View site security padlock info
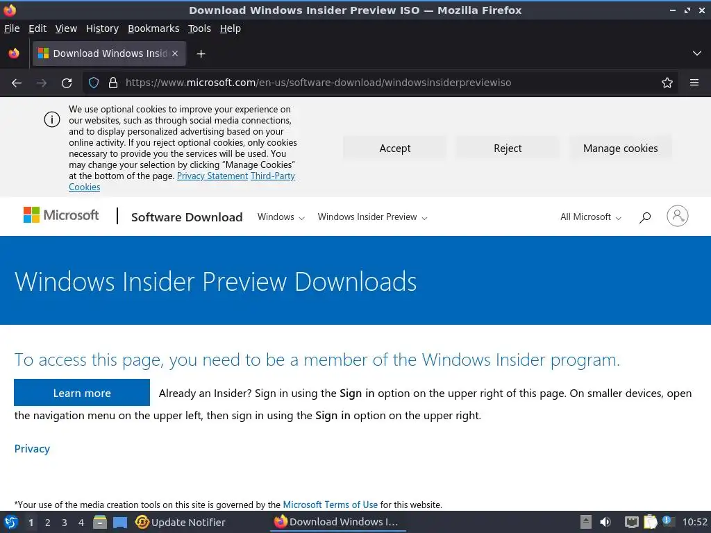Viewport: 711px width, 533px height. coord(113,83)
